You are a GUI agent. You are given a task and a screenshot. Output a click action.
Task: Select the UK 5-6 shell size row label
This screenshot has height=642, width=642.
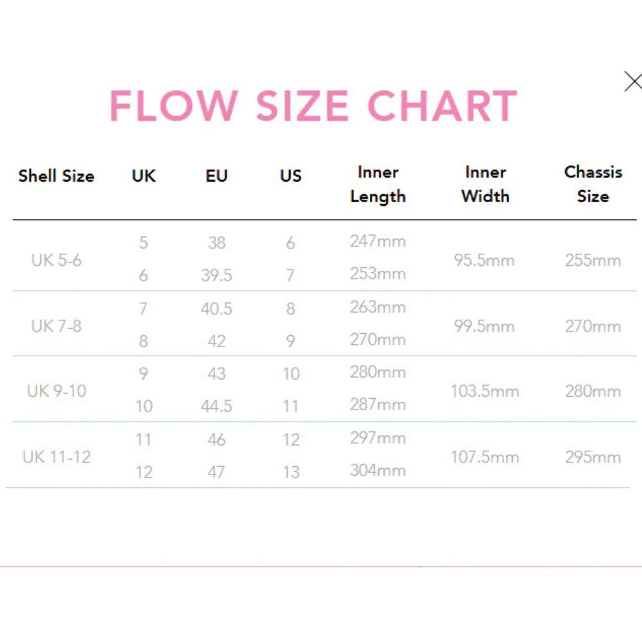(x=56, y=261)
